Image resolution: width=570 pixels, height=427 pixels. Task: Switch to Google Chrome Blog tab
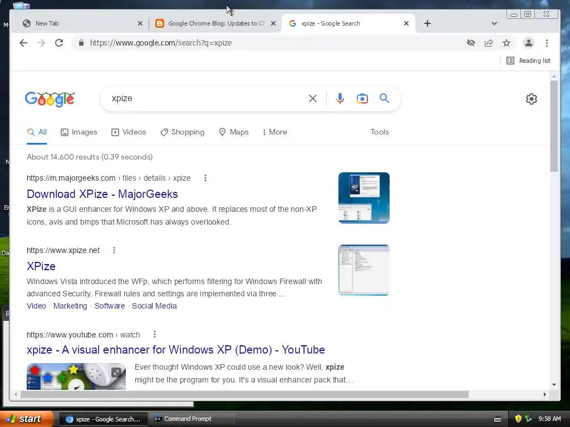coord(217,23)
